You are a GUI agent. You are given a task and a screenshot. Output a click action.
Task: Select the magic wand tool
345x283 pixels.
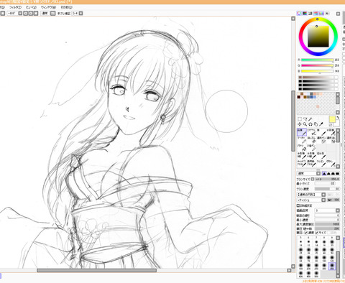coord(310,119)
